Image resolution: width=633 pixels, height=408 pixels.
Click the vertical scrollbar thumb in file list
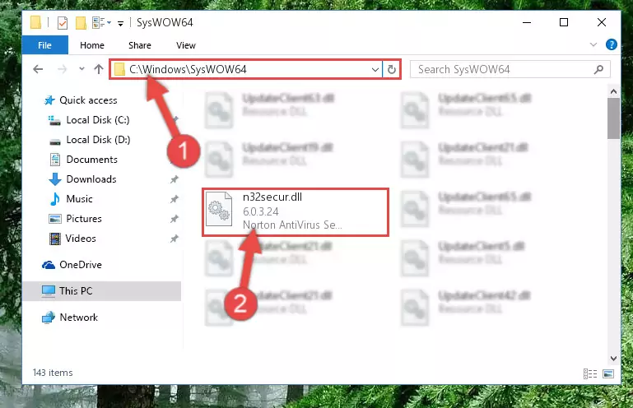613,118
